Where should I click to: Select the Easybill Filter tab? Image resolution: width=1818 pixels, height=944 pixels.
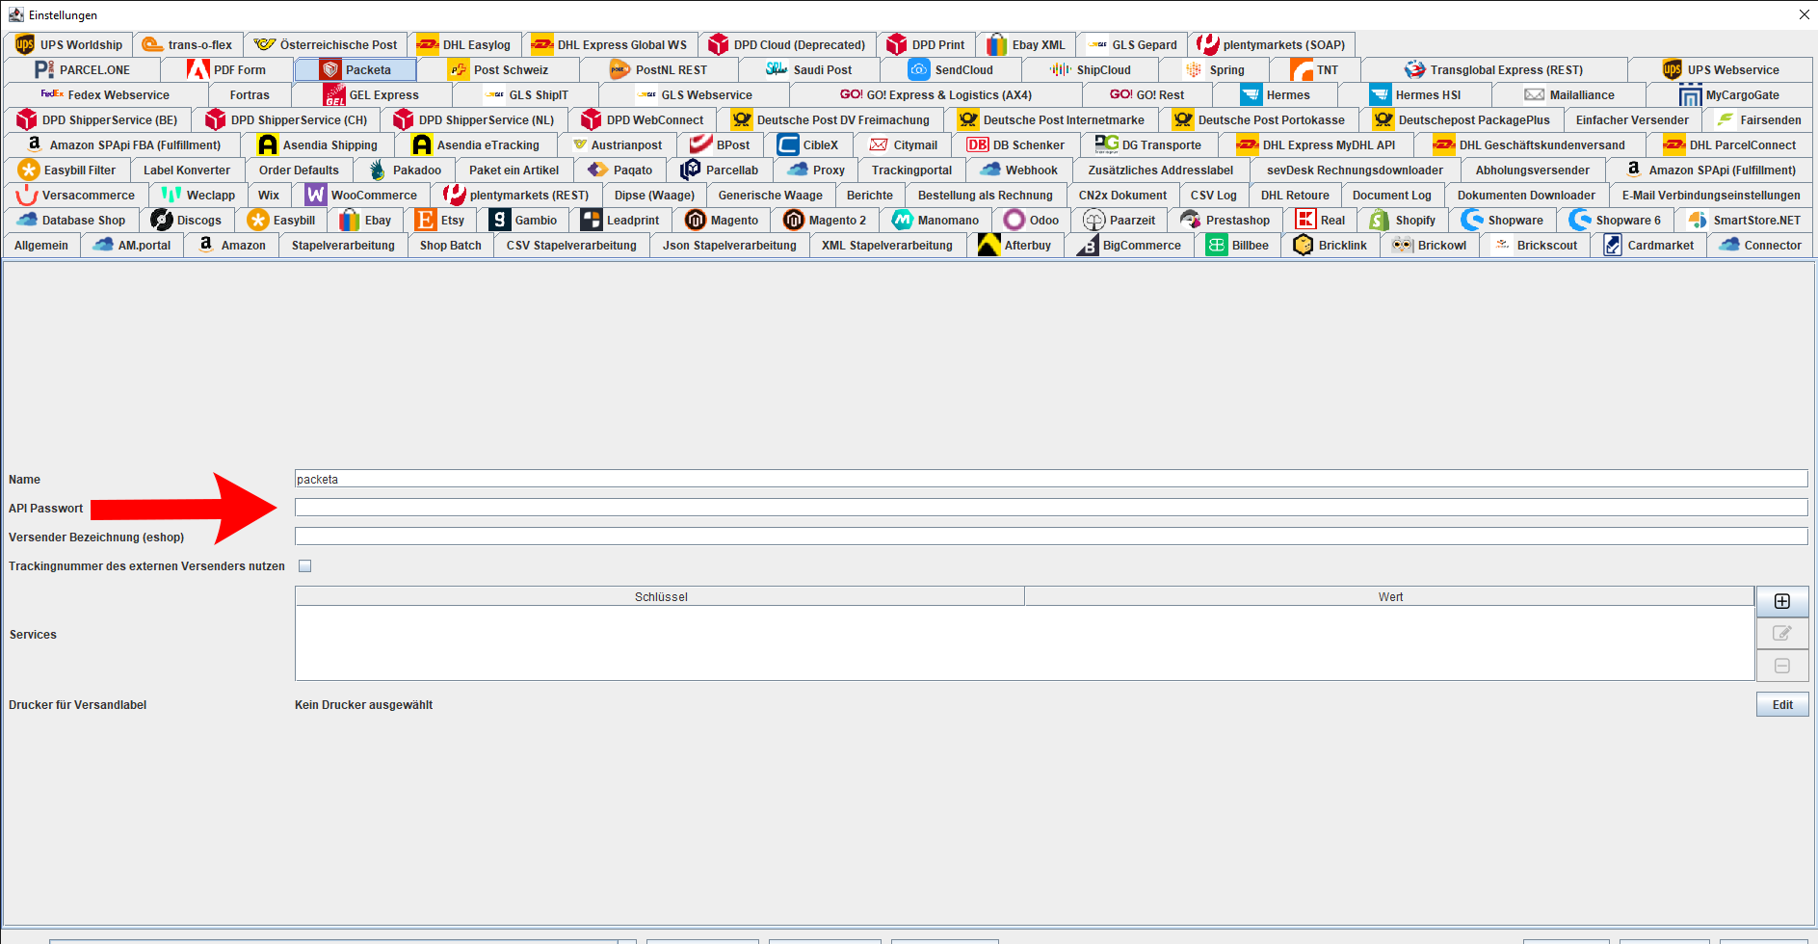tap(67, 170)
